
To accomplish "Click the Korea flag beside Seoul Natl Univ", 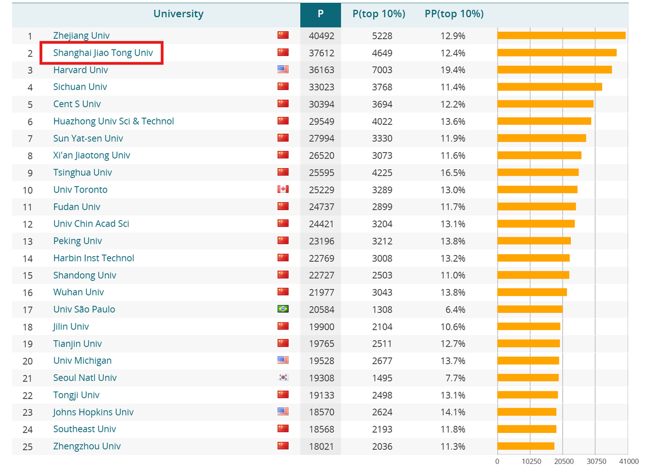I will 283,377.
